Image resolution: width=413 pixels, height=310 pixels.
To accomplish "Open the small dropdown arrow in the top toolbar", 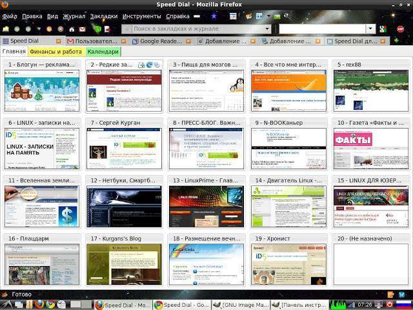I will point(268,16).
